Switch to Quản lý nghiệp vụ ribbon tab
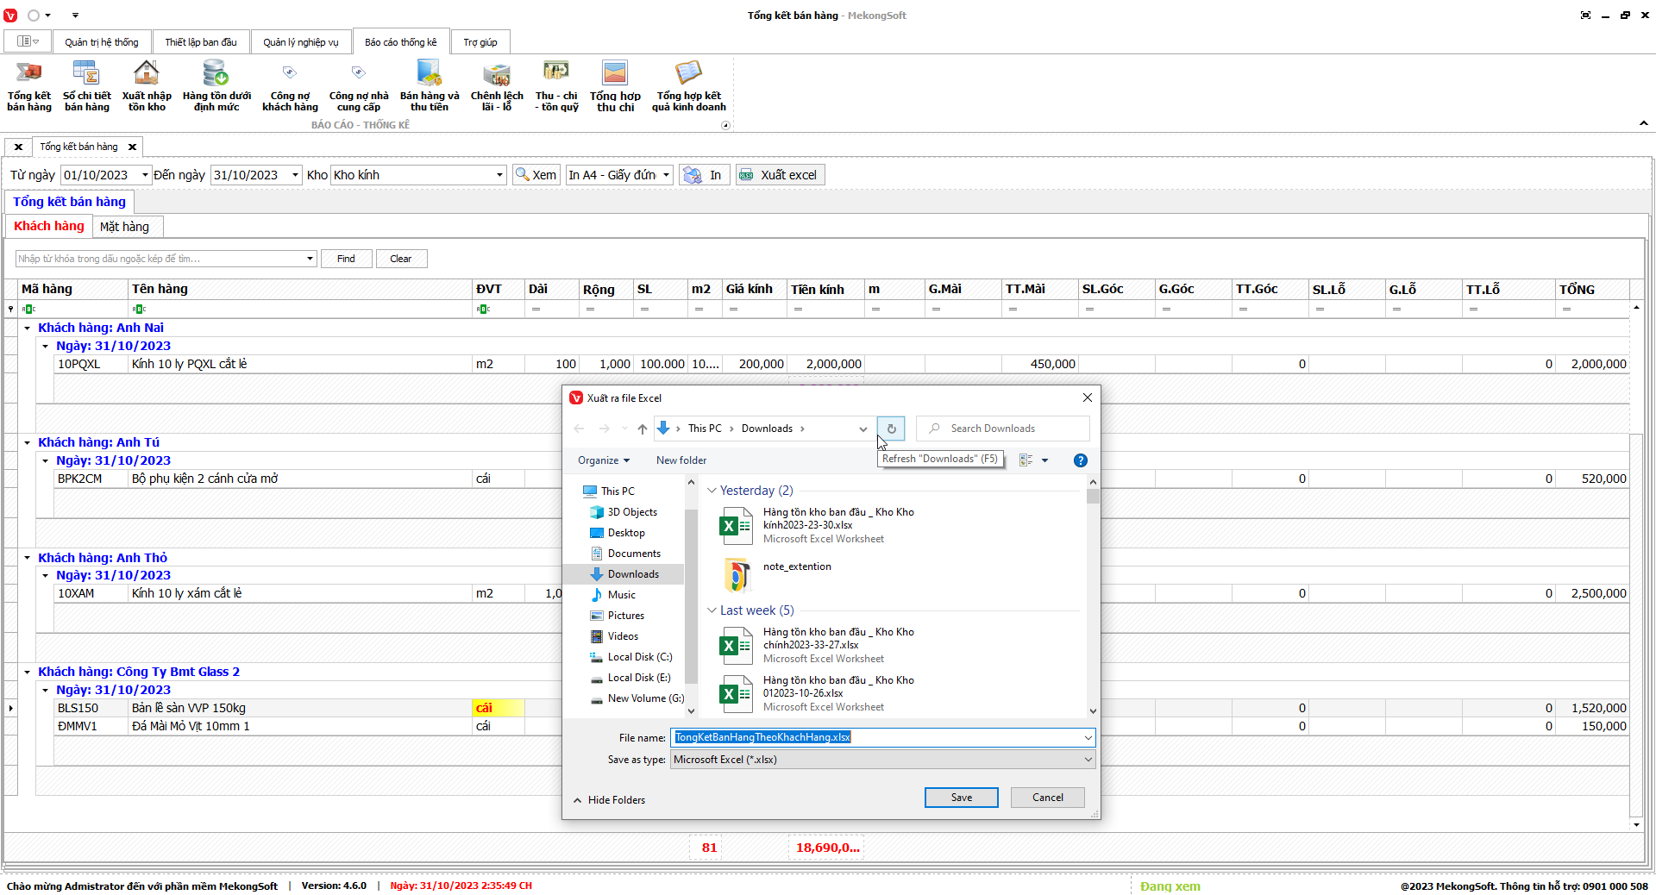1656x895 pixels. [x=300, y=42]
